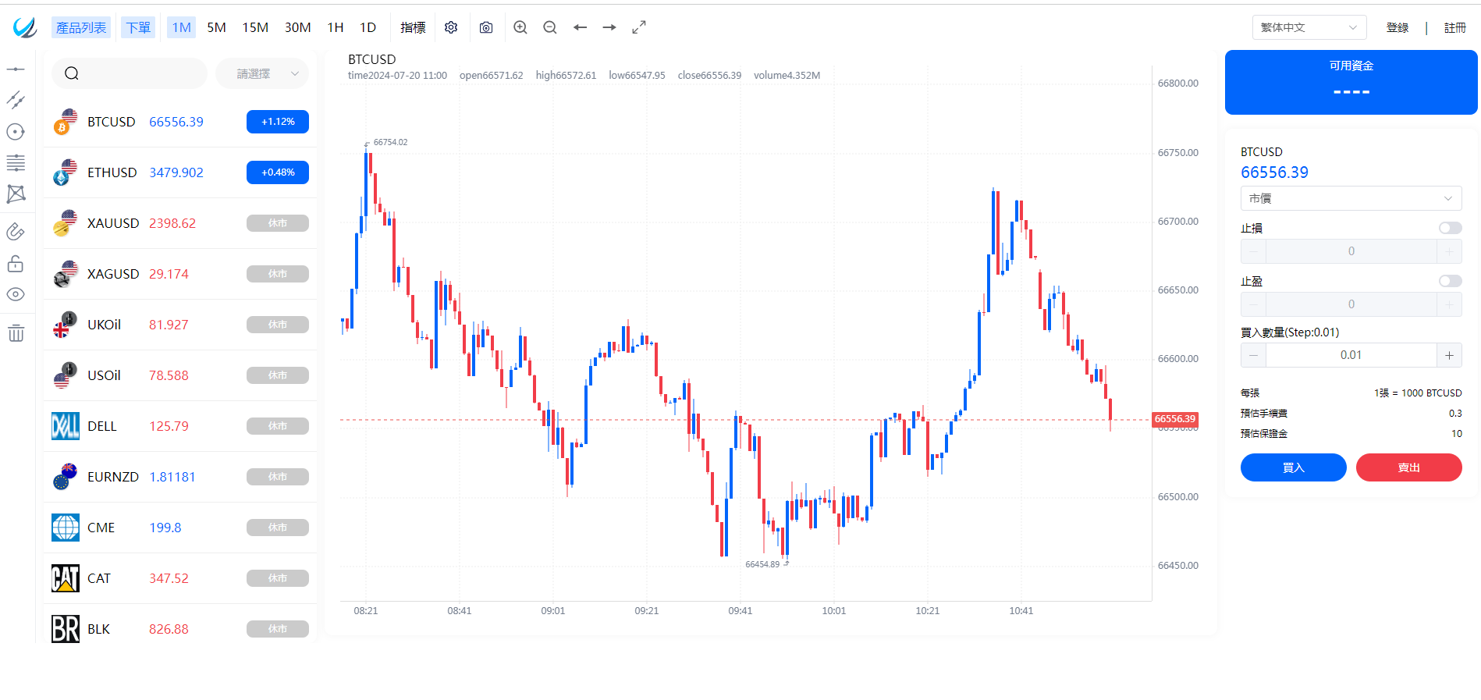Select the trash delete drawings tool
Viewport: 1481px width, 700px height.
(x=16, y=334)
